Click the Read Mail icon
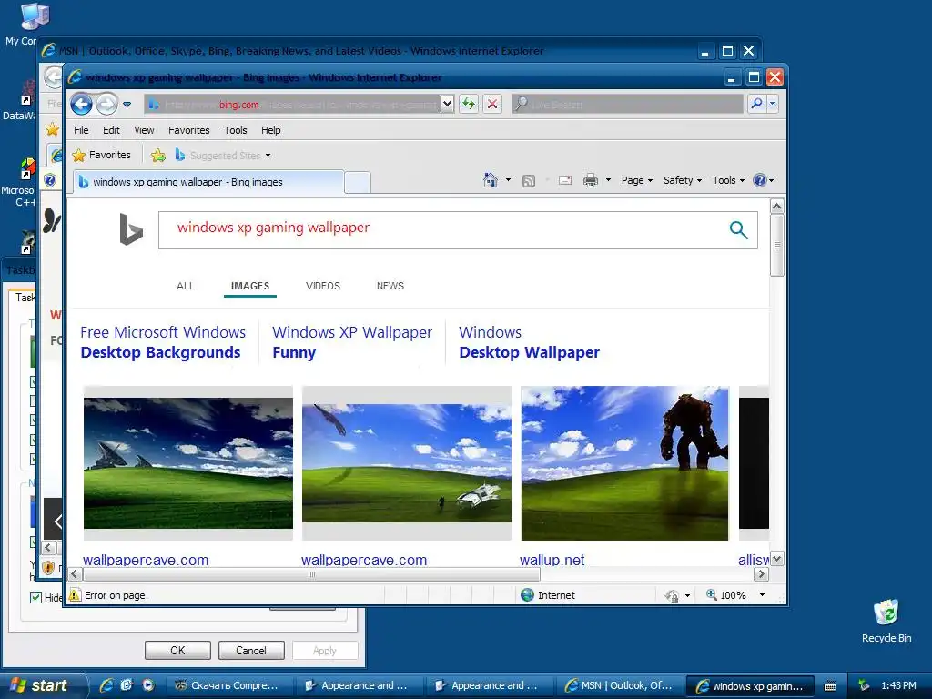 [564, 180]
